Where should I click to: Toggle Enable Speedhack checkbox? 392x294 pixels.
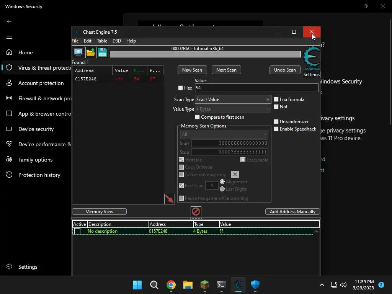pyautogui.click(x=276, y=129)
